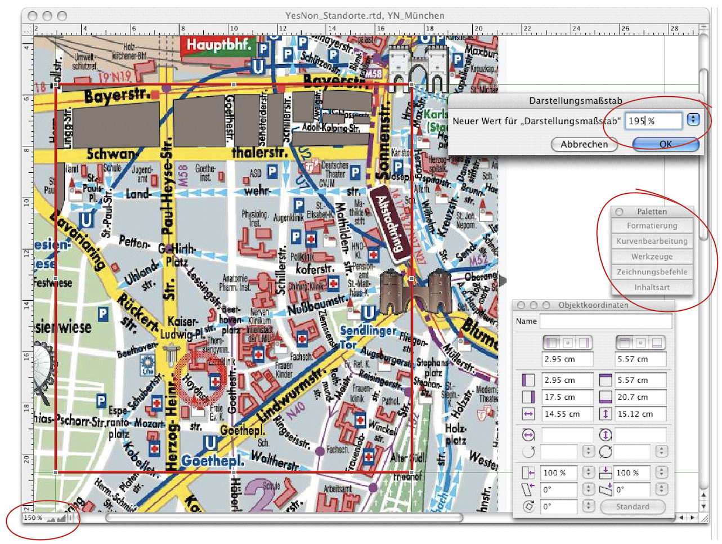Screen dimensions: 722x544
Task: Click the zoom-out small mountain icon
Action: point(51,518)
